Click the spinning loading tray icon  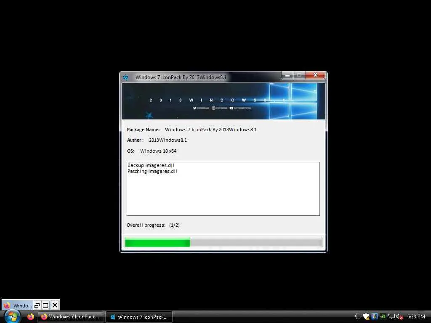(x=357, y=317)
